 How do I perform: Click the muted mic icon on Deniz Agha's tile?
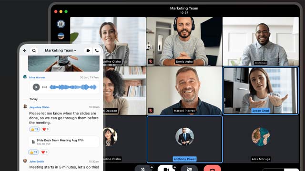151,61
